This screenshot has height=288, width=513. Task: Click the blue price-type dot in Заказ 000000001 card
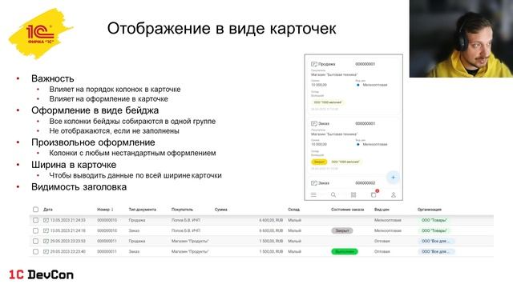click(x=358, y=144)
